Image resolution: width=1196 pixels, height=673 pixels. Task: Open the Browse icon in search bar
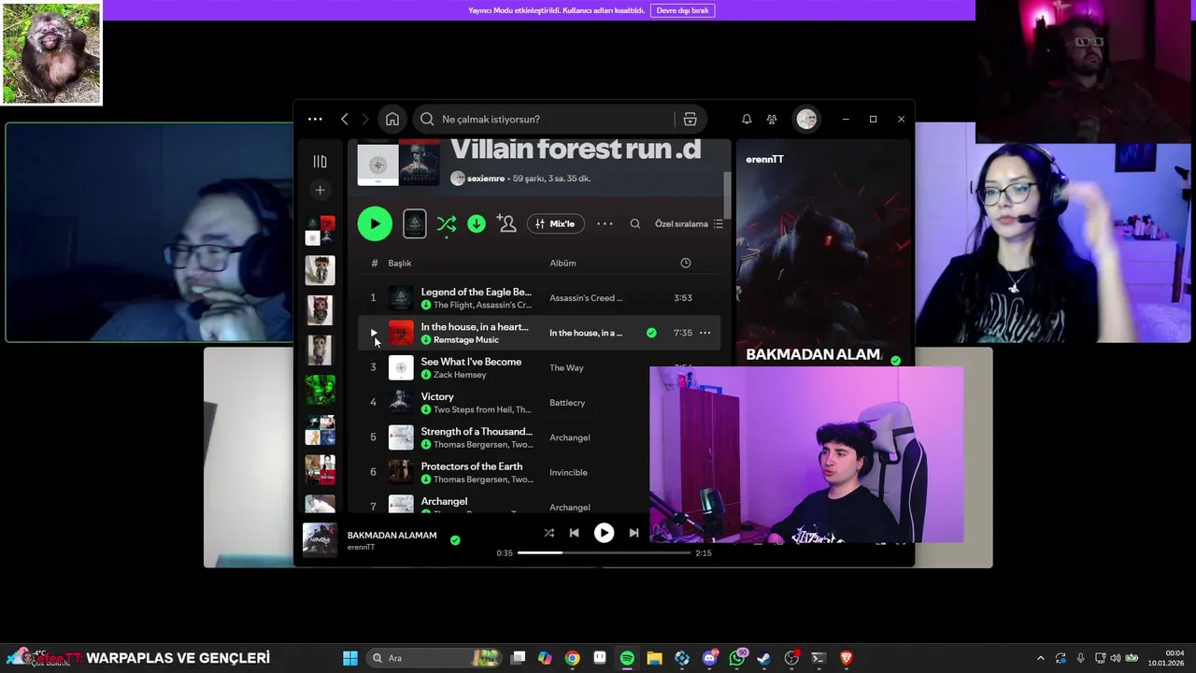(690, 119)
